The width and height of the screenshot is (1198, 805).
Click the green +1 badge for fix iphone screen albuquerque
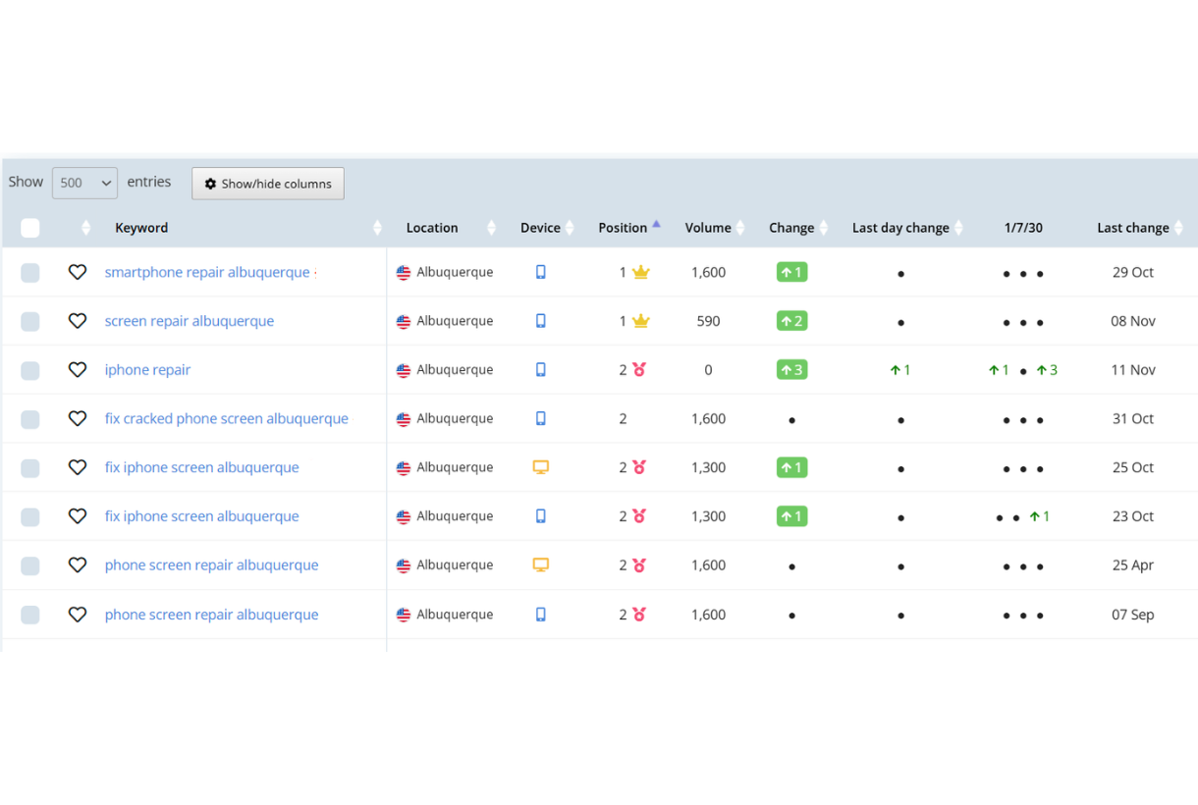(x=791, y=467)
